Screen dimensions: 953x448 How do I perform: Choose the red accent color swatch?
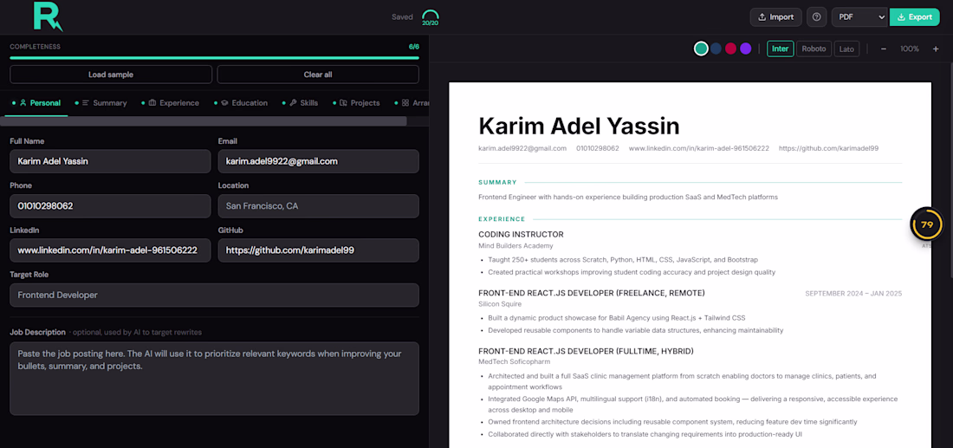(730, 49)
